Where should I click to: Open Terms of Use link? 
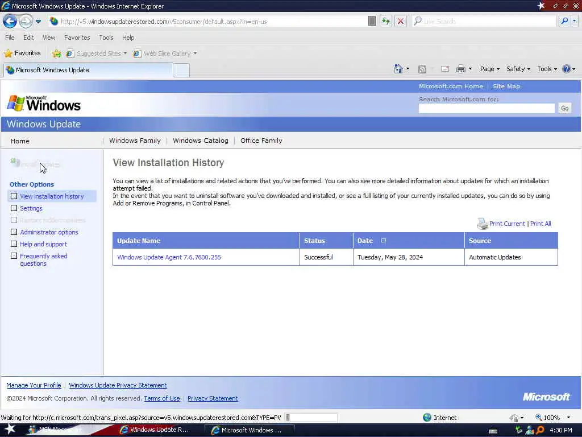pyautogui.click(x=162, y=398)
